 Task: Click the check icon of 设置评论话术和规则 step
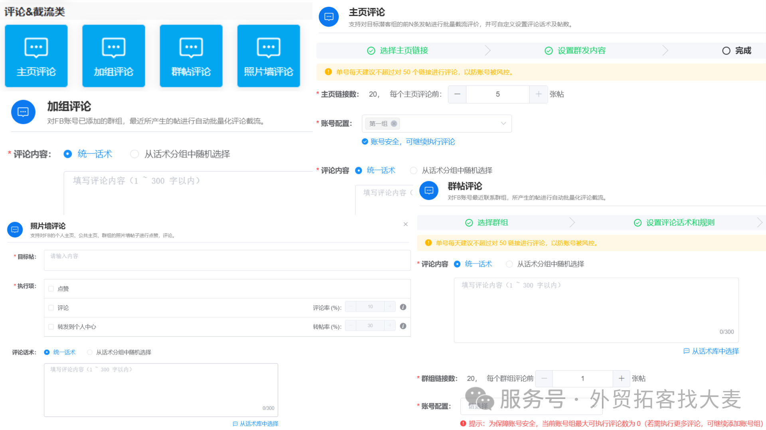638,223
